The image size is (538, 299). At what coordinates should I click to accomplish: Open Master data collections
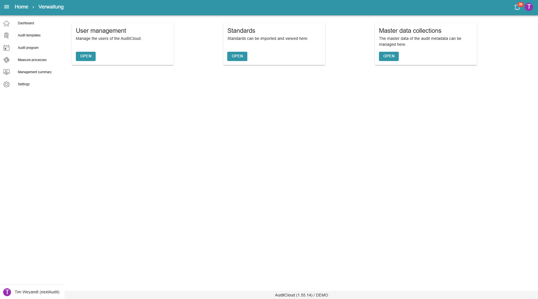[x=389, y=56]
